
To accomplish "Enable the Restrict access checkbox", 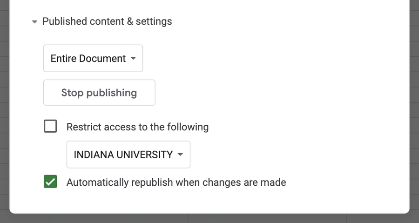I will (50, 126).
